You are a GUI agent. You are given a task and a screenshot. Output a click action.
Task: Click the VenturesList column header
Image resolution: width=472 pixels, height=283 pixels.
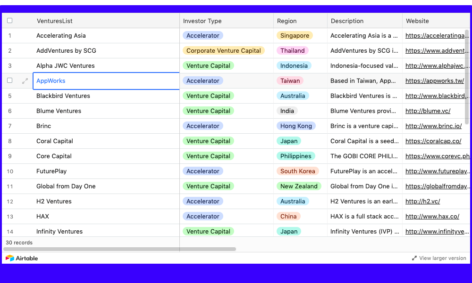tap(106, 21)
